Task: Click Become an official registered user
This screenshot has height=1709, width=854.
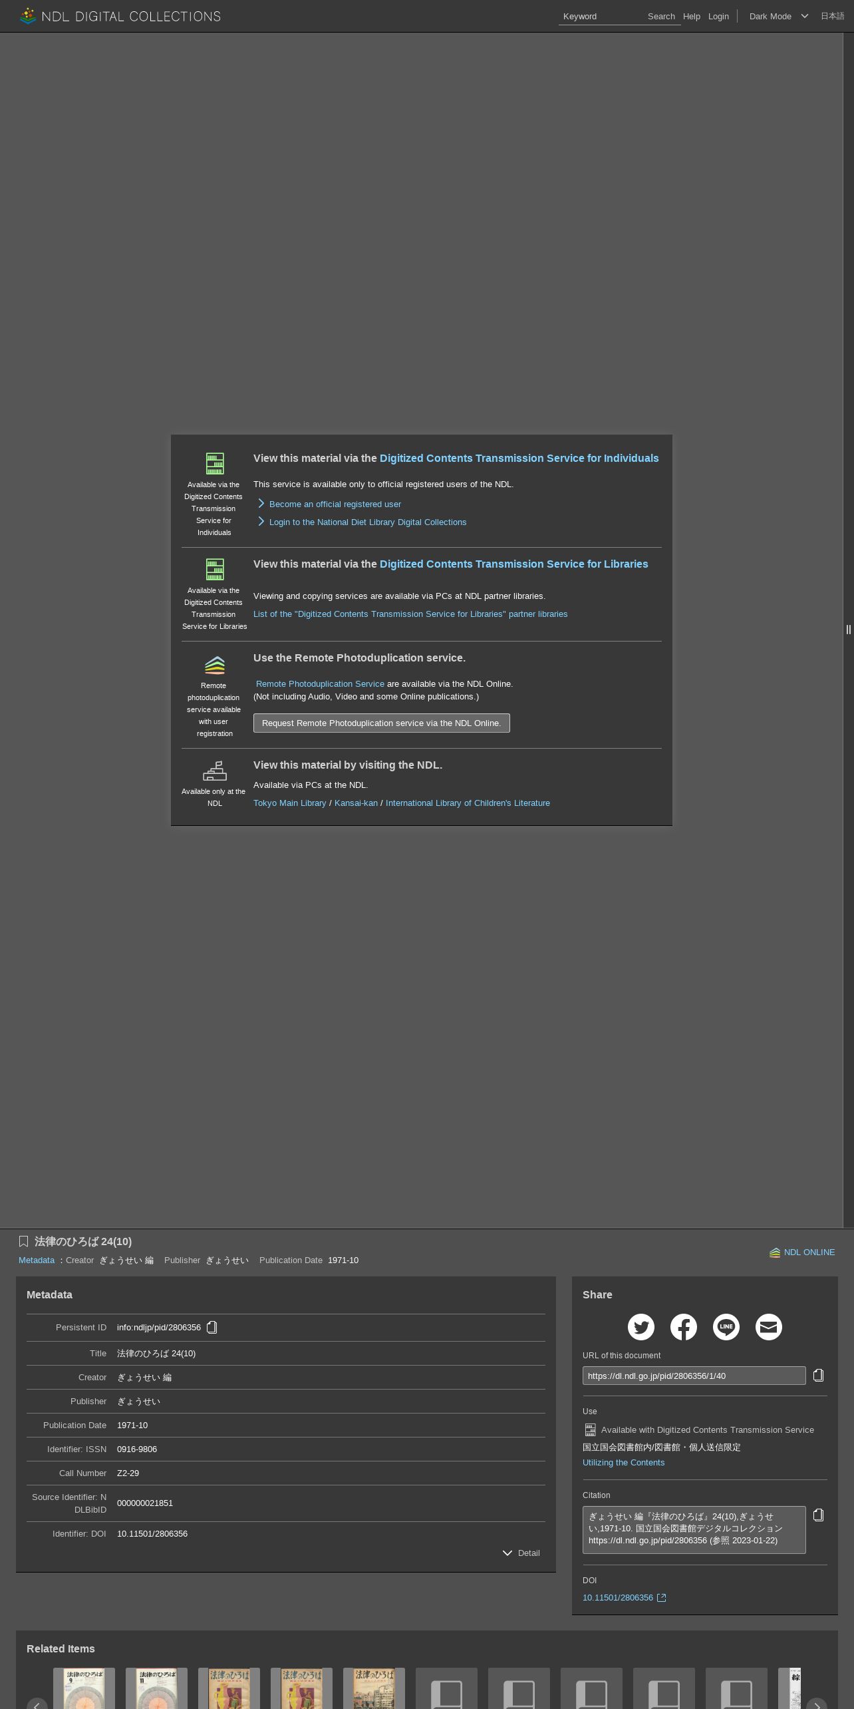Action: [x=335, y=504]
